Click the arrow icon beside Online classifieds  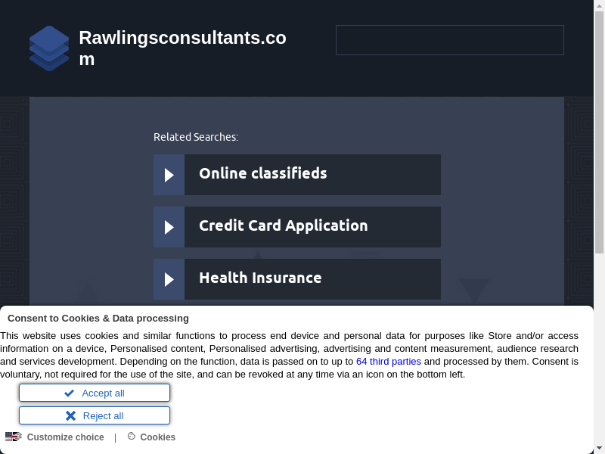pos(169,175)
